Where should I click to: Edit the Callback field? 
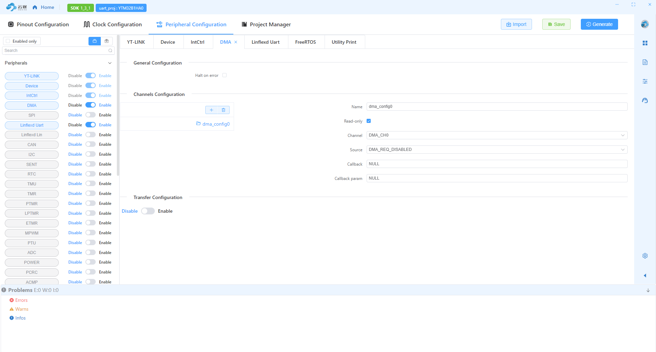click(497, 164)
